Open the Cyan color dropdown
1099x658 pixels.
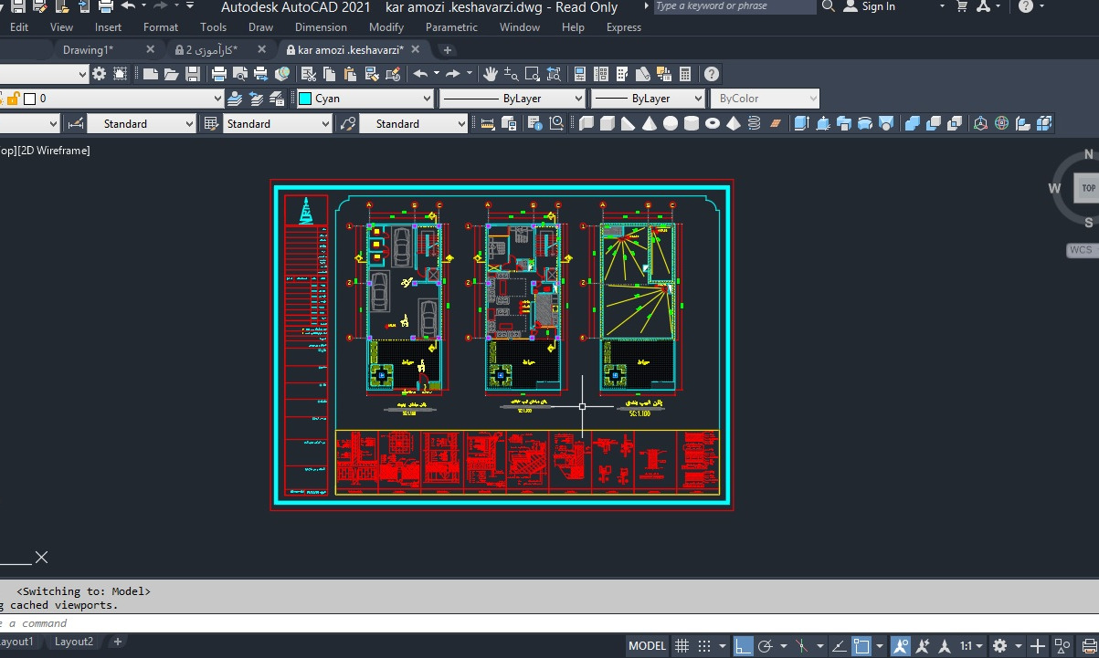click(x=365, y=99)
